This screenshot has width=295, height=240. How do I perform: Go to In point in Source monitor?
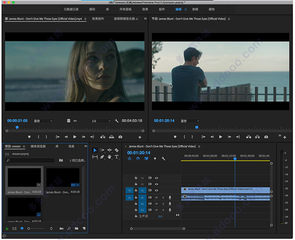point(58,137)
